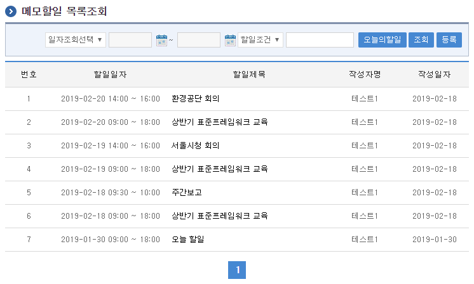
Task: Click the arrow icon beside 메모할일 목록조회
Action: 11,11
